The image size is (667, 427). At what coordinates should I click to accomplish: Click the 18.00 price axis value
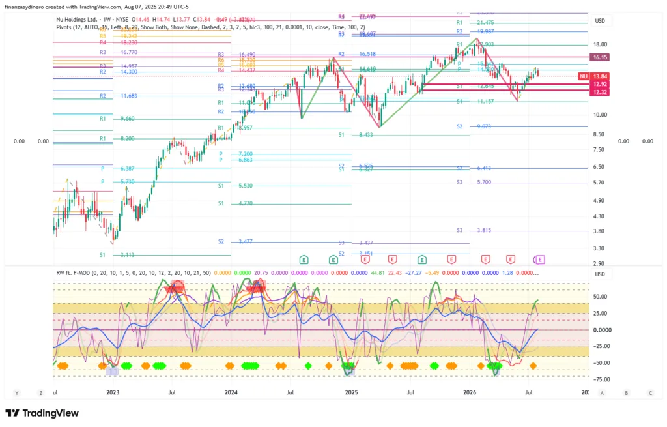600,44
